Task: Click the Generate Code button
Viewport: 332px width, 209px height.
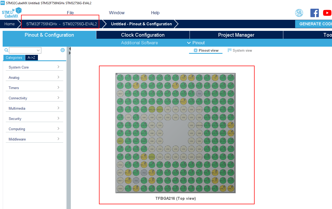Action: coord(315,24)
